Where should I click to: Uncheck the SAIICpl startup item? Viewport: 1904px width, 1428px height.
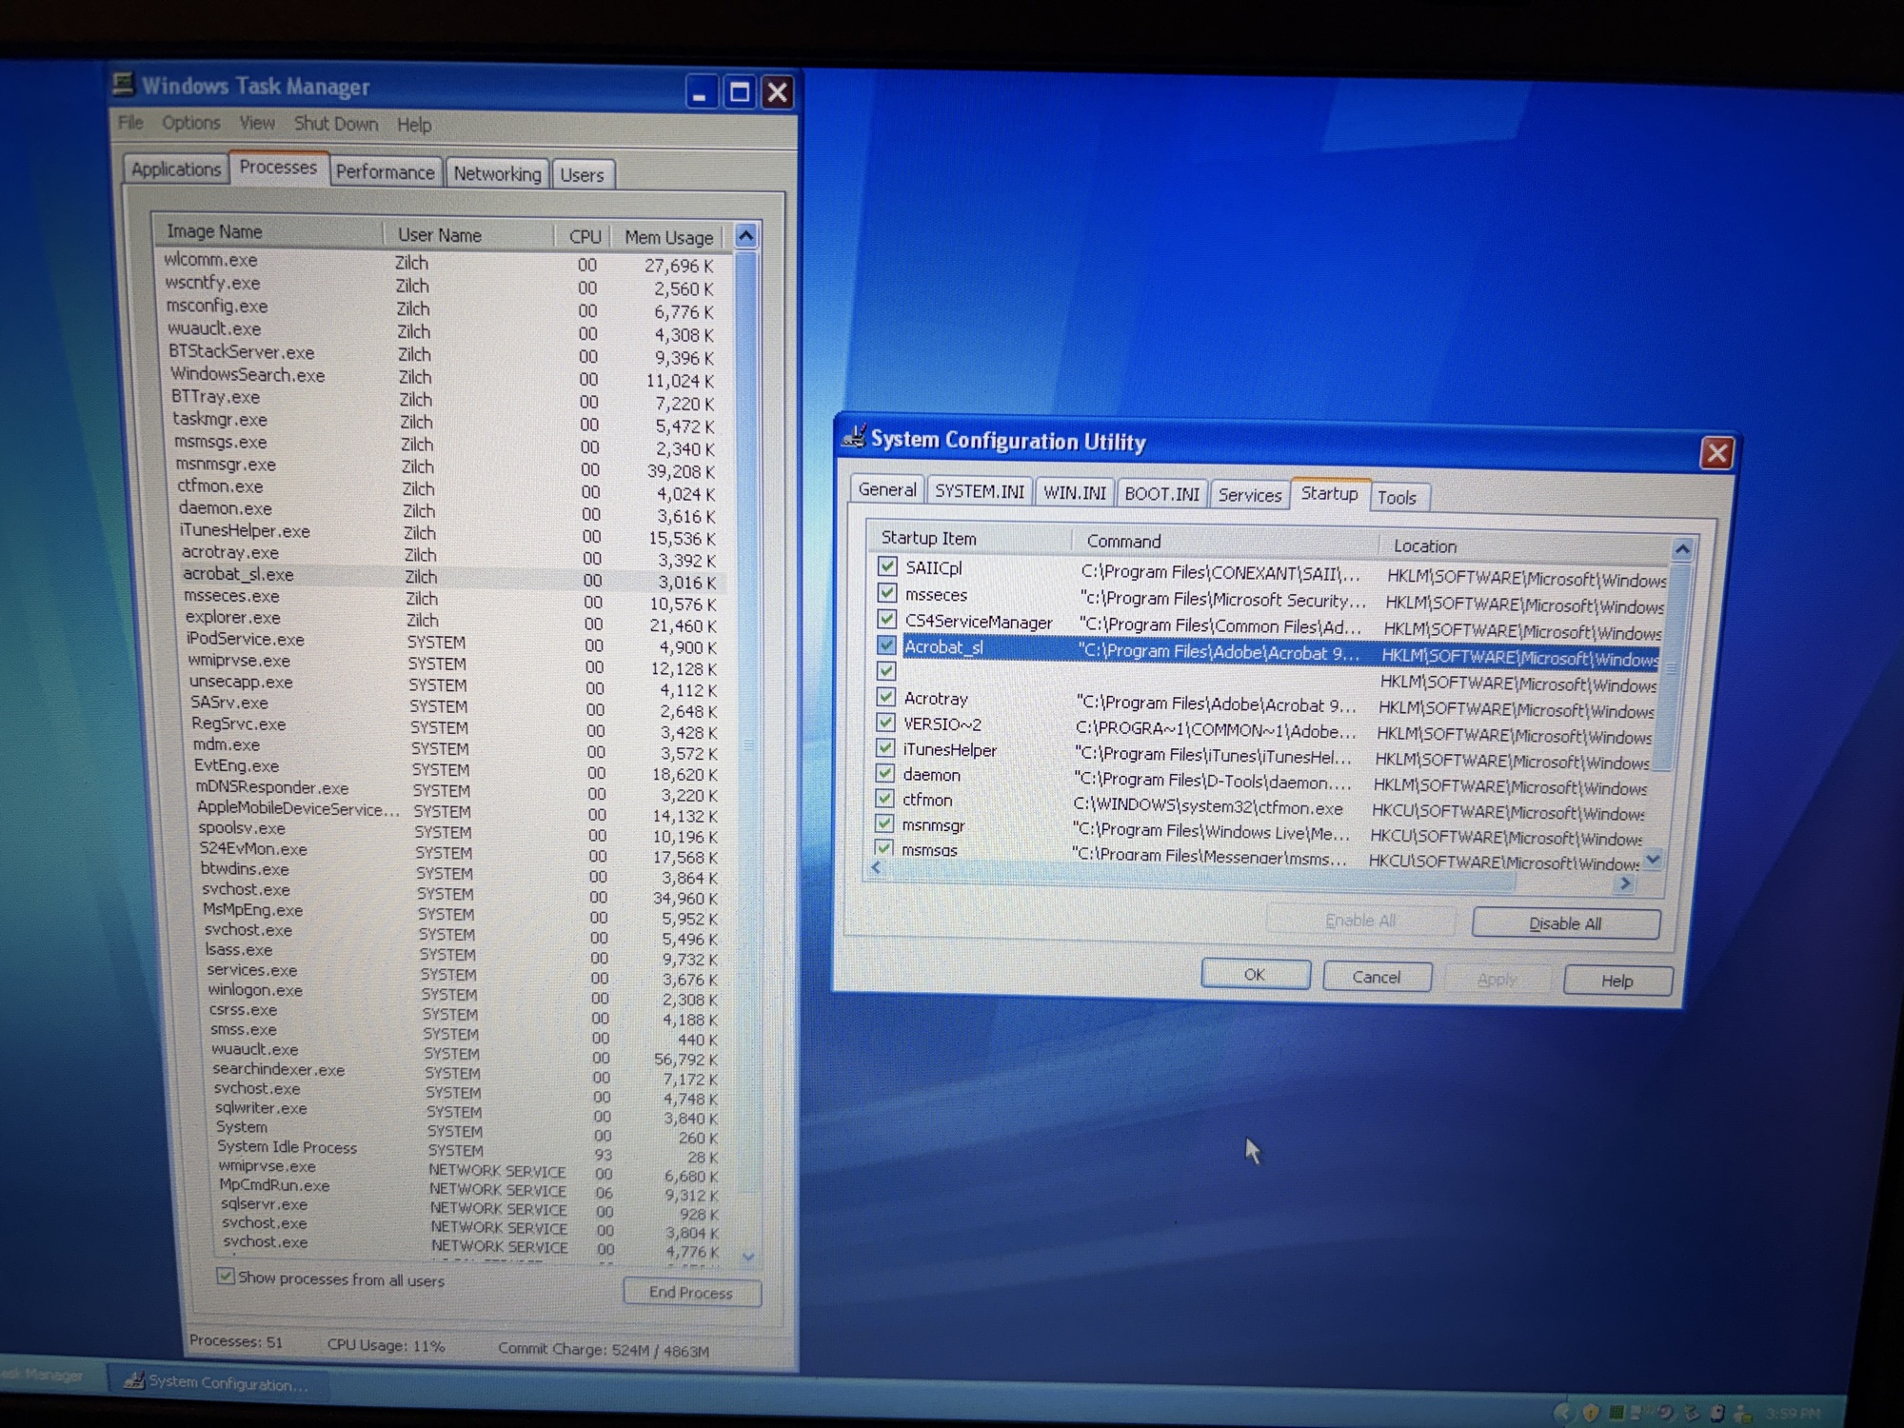(887, 566)
